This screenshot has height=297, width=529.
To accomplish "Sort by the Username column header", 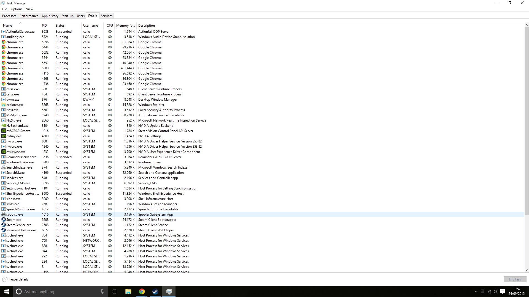I will coord(92,26).
